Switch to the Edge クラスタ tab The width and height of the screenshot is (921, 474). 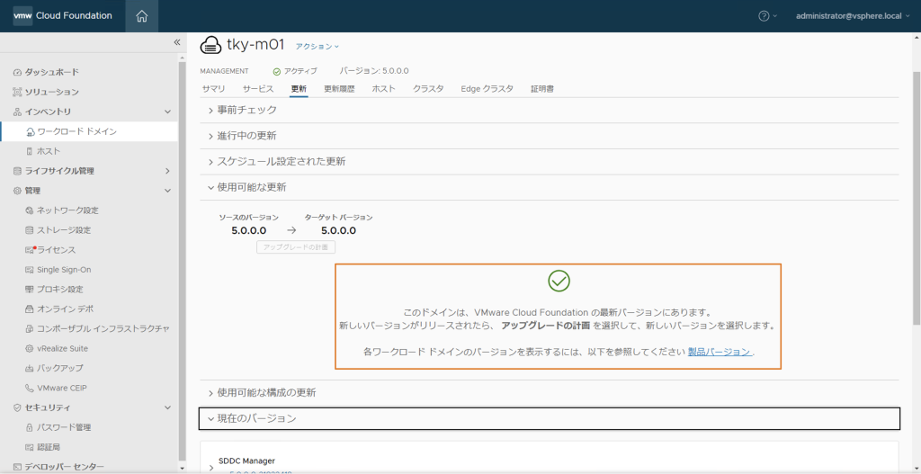(487, 89)
